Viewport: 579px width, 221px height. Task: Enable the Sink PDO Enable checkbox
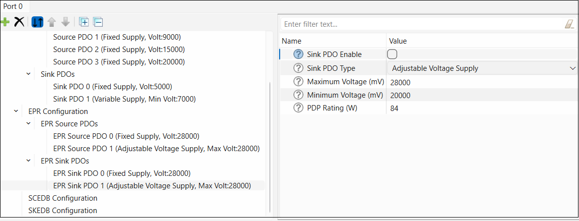392,55
